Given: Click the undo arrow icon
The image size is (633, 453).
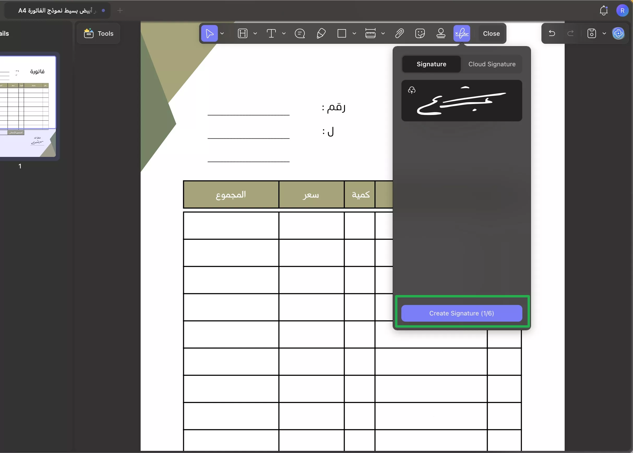Looking at the screenshot, I should tap(552, 33).
